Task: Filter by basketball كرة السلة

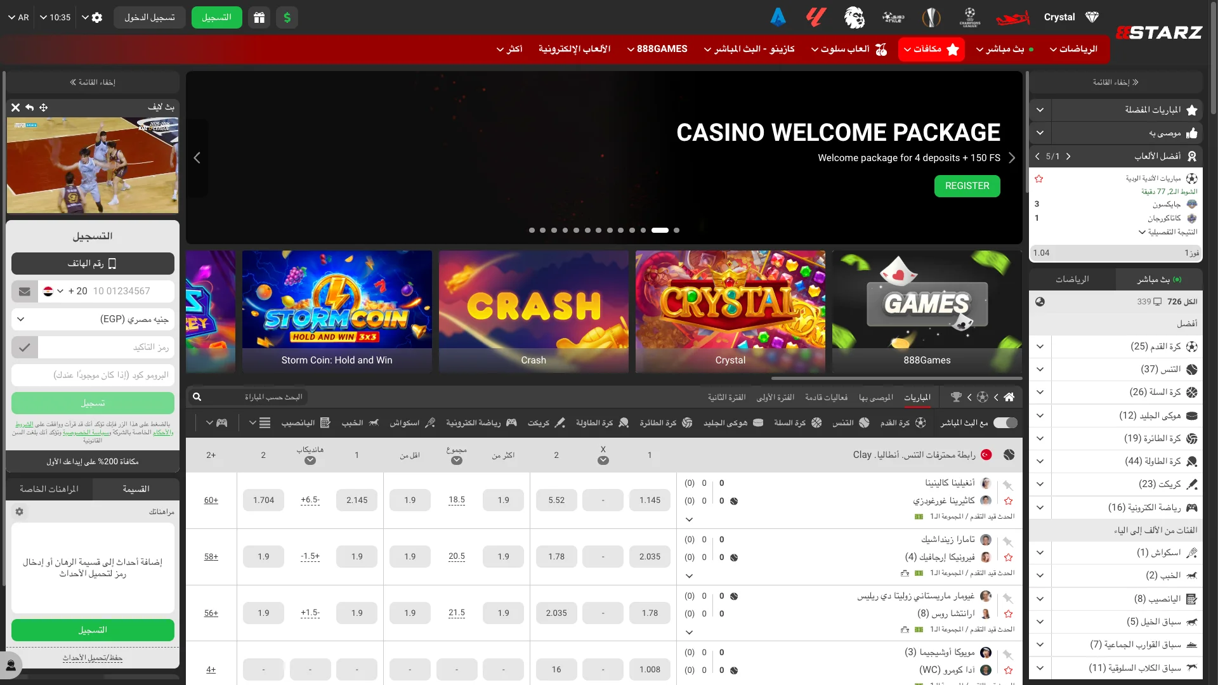Action: (798, 422)
